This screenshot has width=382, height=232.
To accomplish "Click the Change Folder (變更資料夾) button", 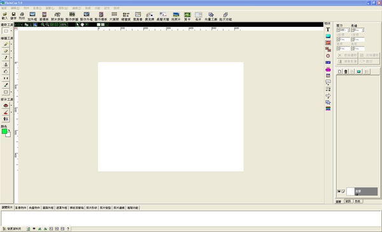I will pos(12,229).
